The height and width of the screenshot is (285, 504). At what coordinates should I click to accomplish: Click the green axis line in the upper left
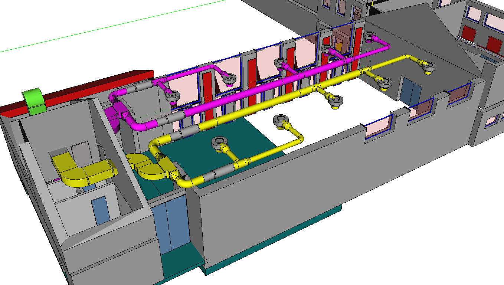(x=111, y=26)
